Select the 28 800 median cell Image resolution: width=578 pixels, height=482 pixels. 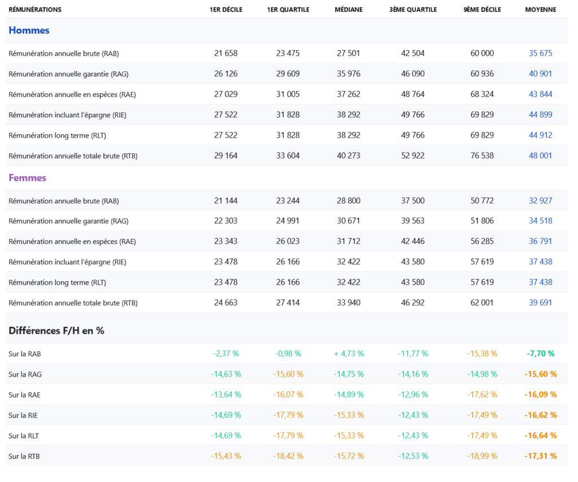point(348,201)
